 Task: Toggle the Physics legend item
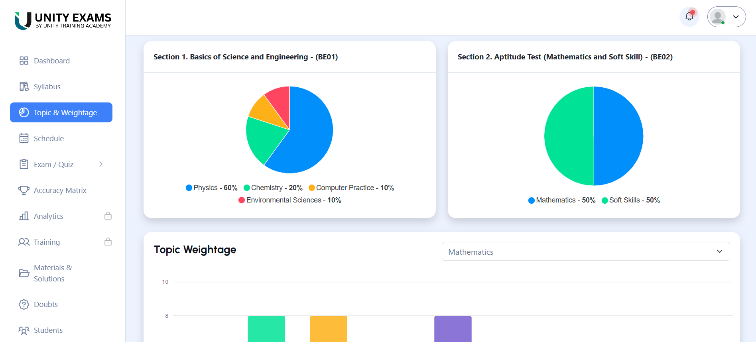coord(212,188)
